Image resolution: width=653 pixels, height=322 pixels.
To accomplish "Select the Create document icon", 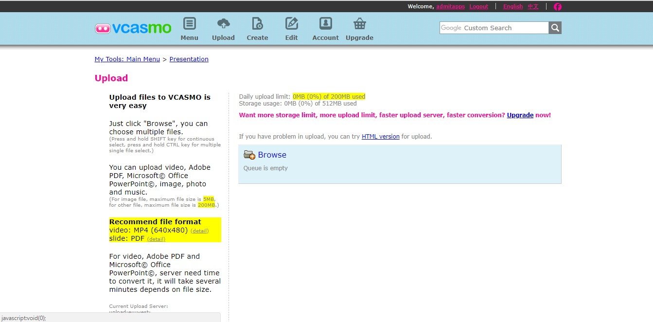I will tap(257, 24).
